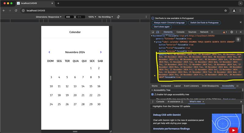This screenshot has width=244, height=133.
Task: Uncheck Enable full-page accessibility tree
Action: [152, 95]
